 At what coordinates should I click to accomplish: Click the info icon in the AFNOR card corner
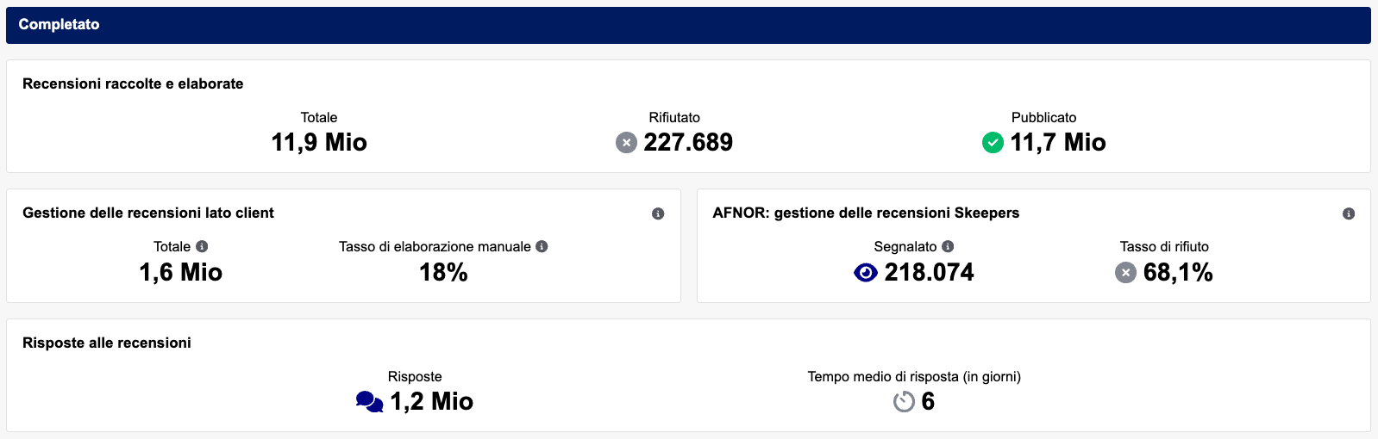[1349, 213]
